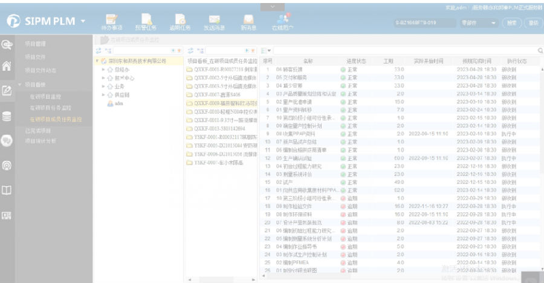Expand the 技术中心 department node

coord(103,78)
